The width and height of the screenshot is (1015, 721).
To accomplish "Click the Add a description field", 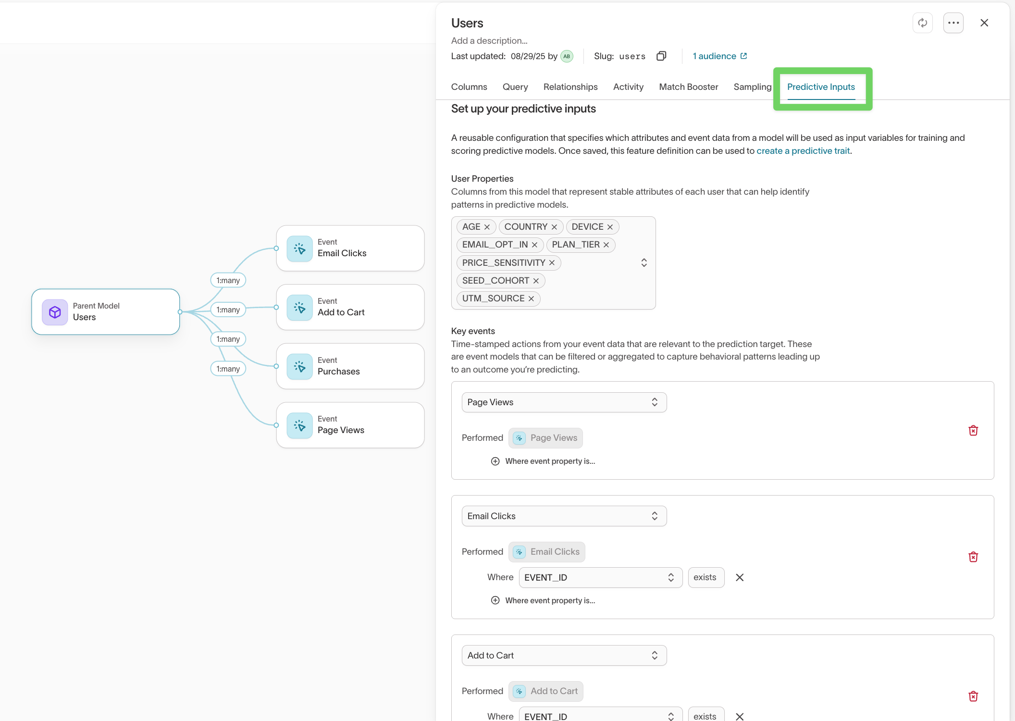I will click(489, 40).
